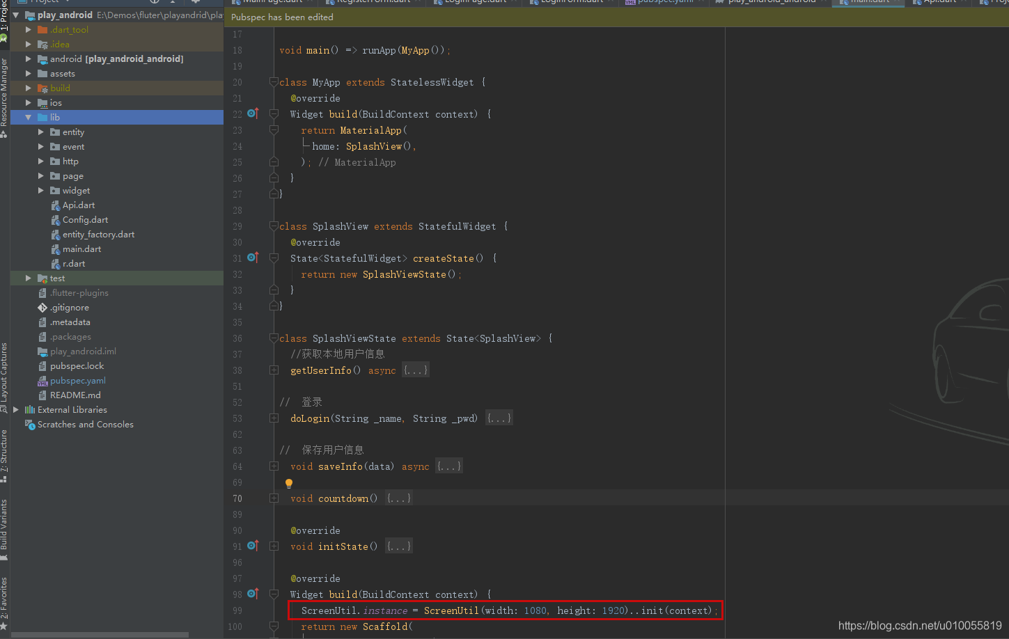This screenshot has width=1009, height=639.
Task: Click the yellow light bulb intention icon
Action: tap(289, 483)
